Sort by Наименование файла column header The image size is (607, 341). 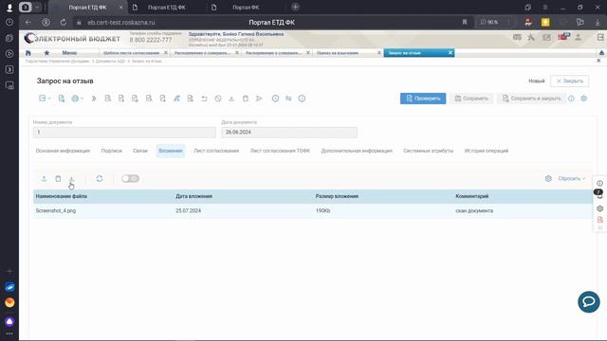pyautogui.click(x=61, y=196)
